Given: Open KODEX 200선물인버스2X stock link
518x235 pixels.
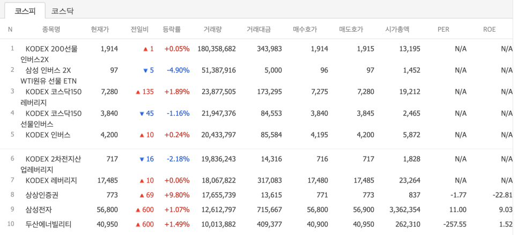Looking at the screenshot, I should [x=49, y=54].
